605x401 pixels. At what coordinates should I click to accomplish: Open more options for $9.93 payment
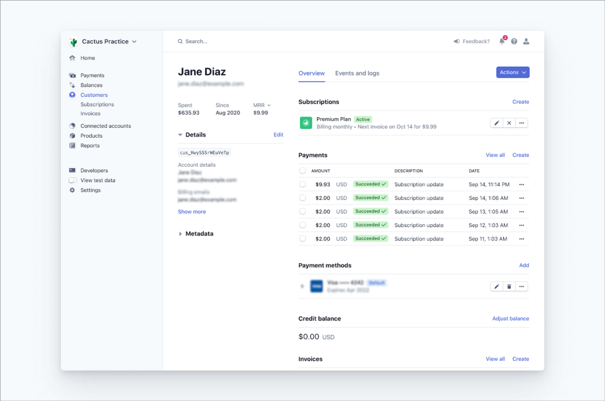click(x=521, y=185)
